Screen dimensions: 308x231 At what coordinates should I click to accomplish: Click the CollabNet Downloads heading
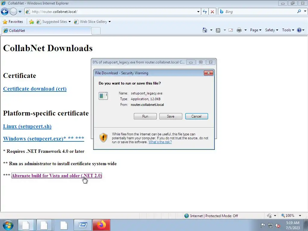[48, 48]
